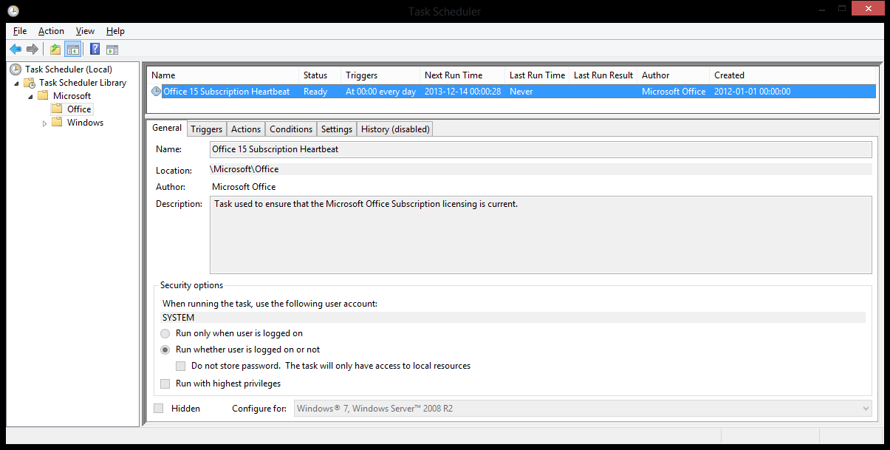Click the '2012-01-01 00:00:00' created cell
This screenshot has height=450, width=890.
point(752,92)
